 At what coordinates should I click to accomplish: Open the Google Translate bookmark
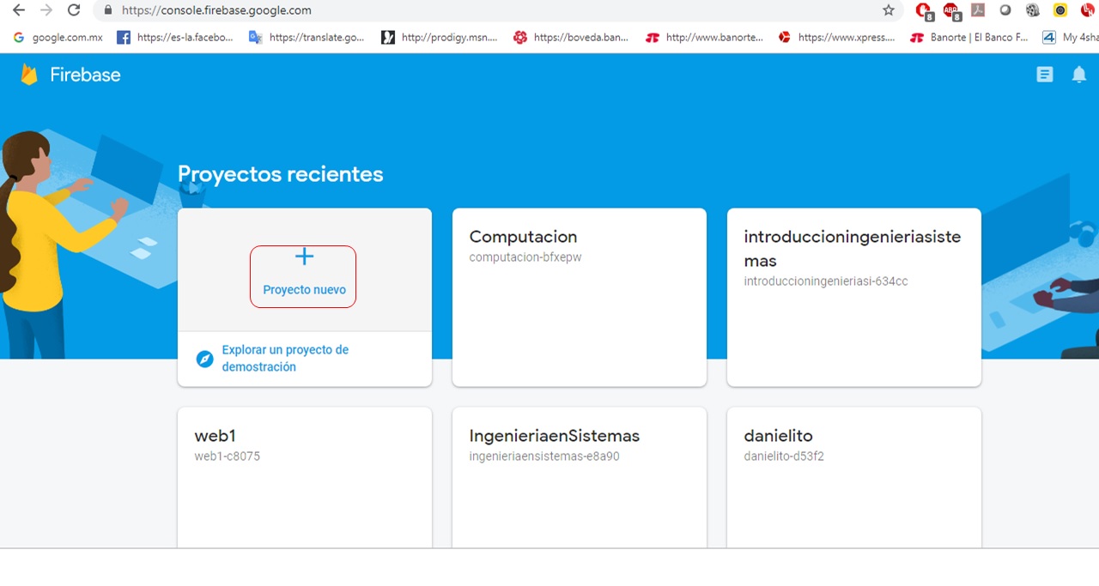tap(307, 37)
